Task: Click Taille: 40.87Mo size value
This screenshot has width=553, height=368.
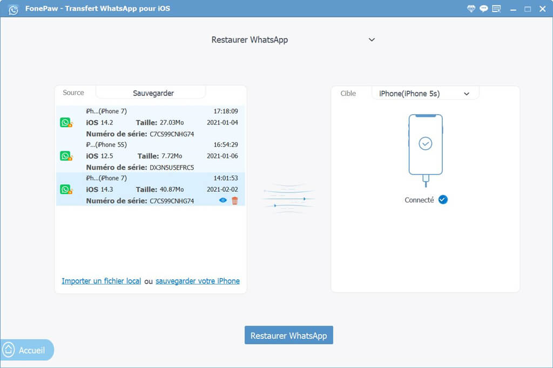Action: pos(160,189)
